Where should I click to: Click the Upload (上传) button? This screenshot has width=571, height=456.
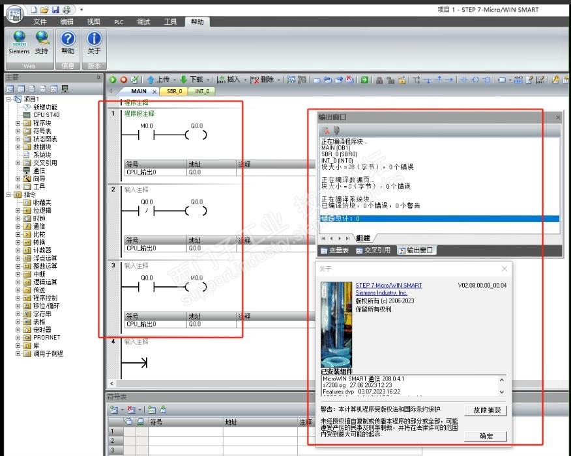point(158,79)
